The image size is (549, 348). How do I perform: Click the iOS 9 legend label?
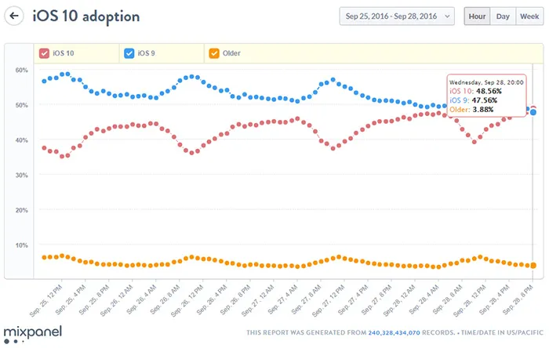click(x=147, y=53)
